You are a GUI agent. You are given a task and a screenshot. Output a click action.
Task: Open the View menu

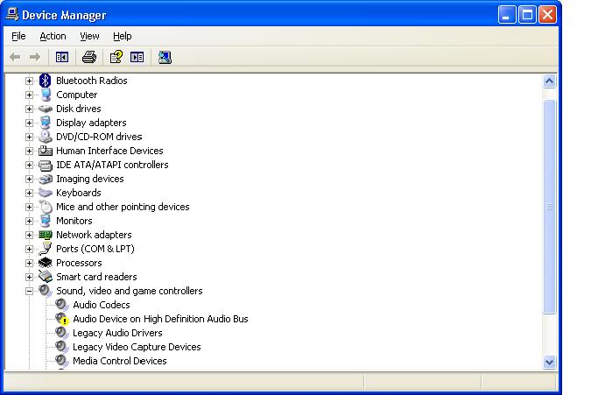pyautogui.click(x=89, y=36)
